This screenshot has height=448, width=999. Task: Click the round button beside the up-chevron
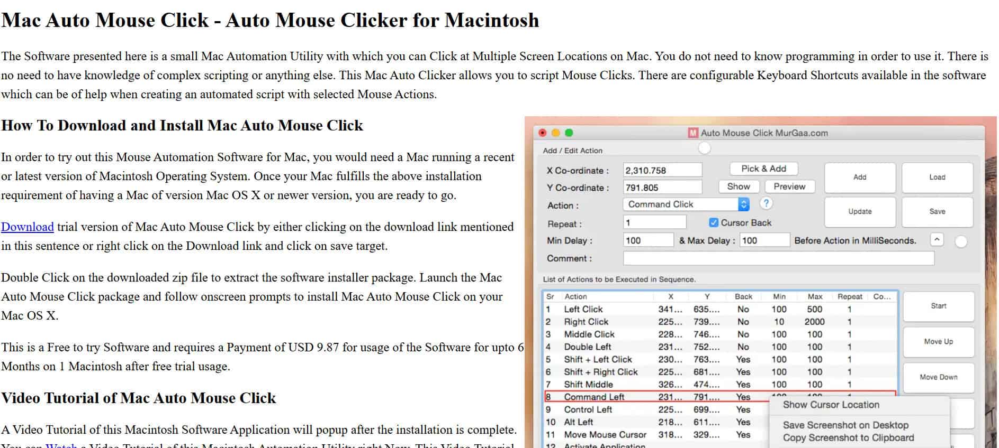click(960, 241)
